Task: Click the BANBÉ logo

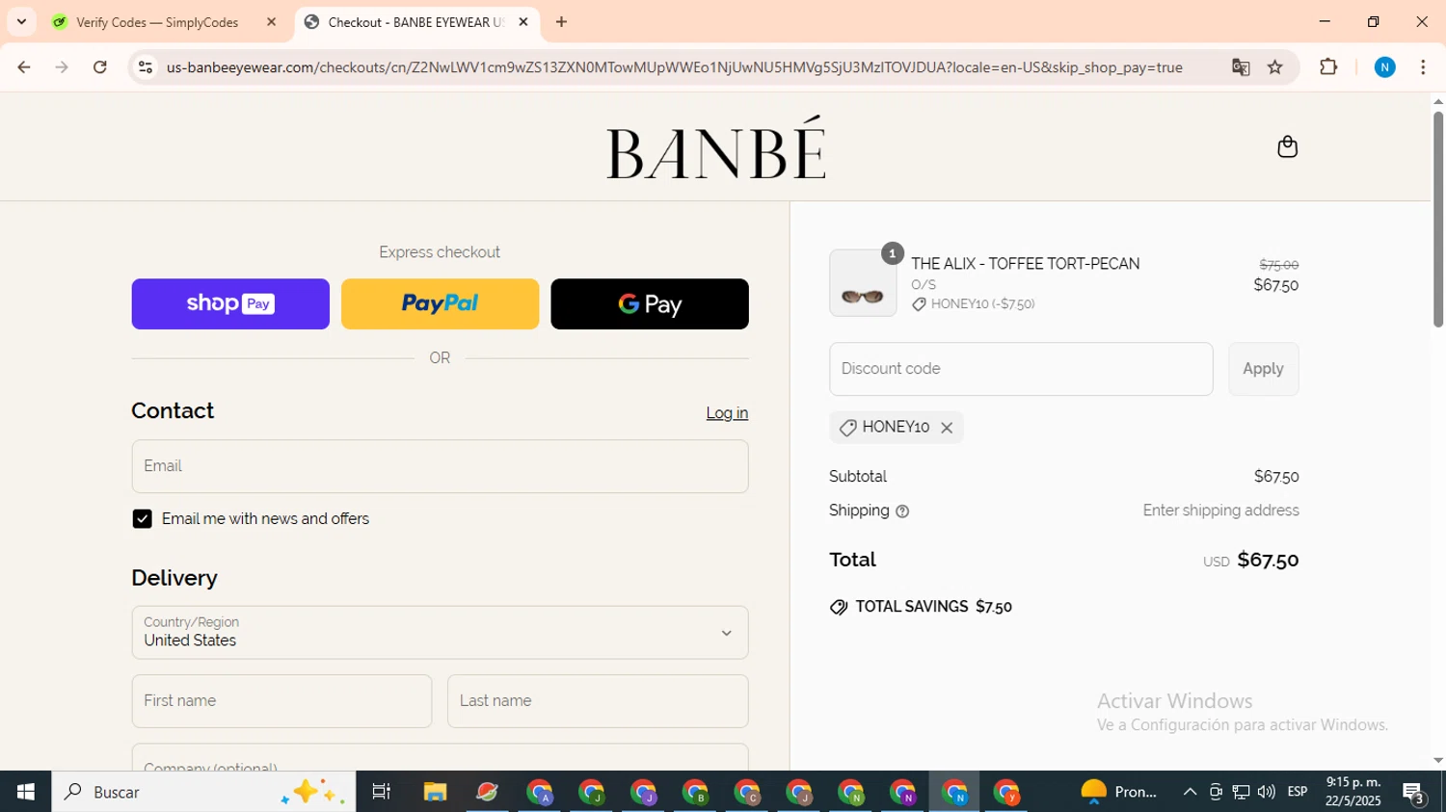Action: (x=715, y=147)
